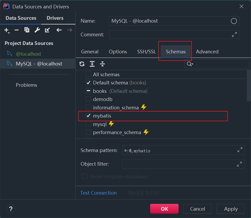This screenshot has height=218, width=251.
Task: Click the color circle in Name field
Action: pos(234,21)
